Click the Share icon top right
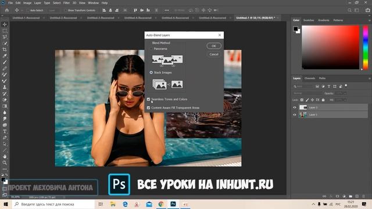This screenshot has height=209, width=372. (x=367, y=10)
